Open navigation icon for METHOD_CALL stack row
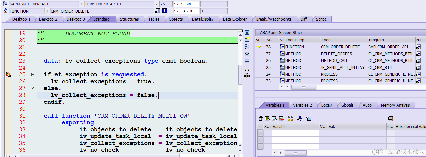 [x=419, y=60]
